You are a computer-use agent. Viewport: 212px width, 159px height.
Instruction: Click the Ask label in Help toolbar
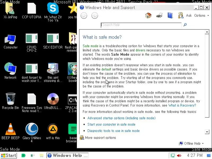[189, 15]
